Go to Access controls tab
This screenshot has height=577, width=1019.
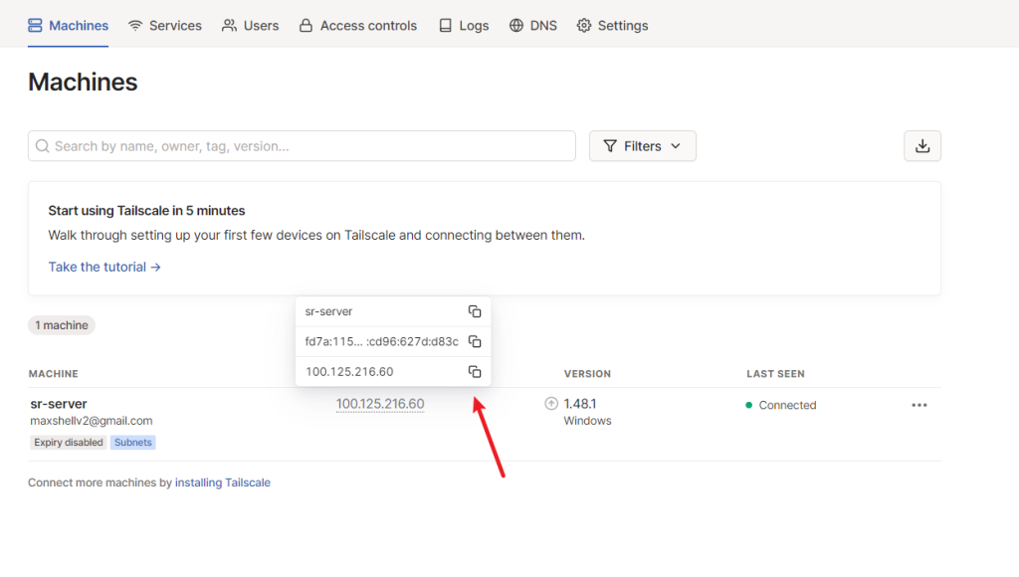click(358, 25)
